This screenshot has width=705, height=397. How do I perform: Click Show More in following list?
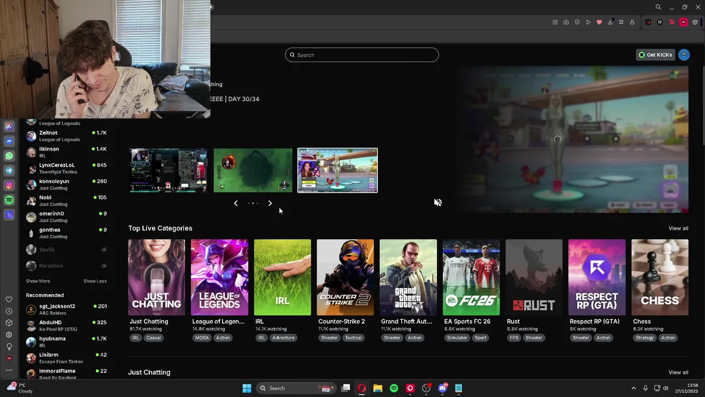[38, 281]
